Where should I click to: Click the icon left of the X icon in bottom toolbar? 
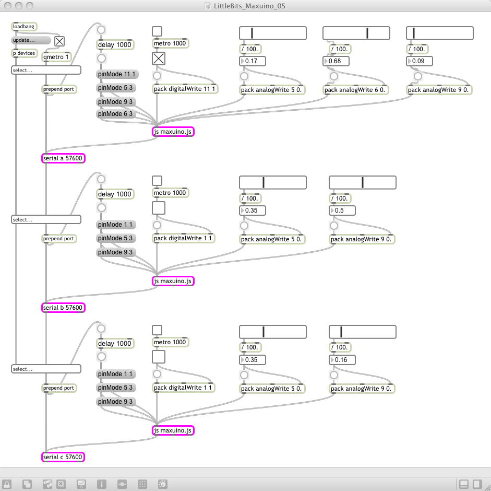47,484
